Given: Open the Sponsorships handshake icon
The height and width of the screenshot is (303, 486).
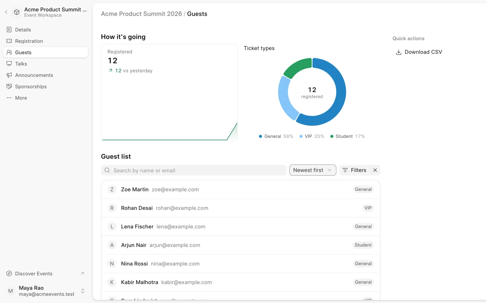Looking at the screenshot, I should pos(9,86).
